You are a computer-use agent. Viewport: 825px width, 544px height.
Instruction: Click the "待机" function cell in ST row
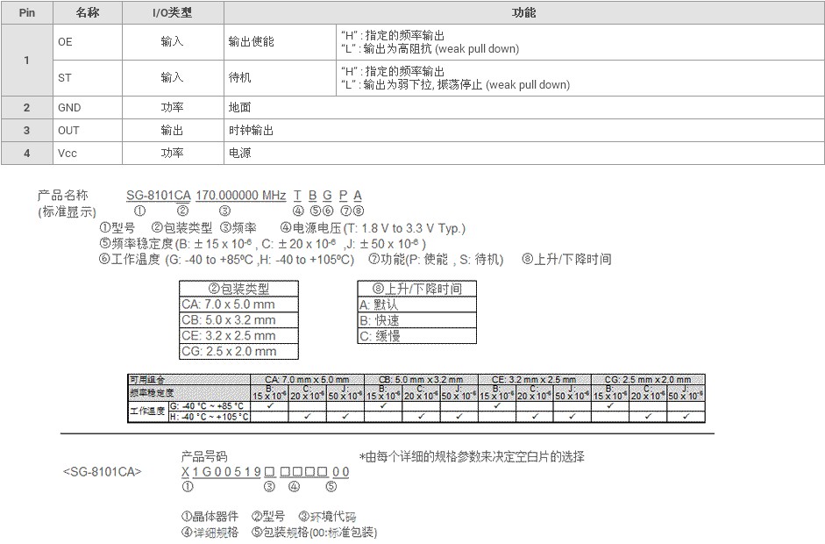click(280, 78)
